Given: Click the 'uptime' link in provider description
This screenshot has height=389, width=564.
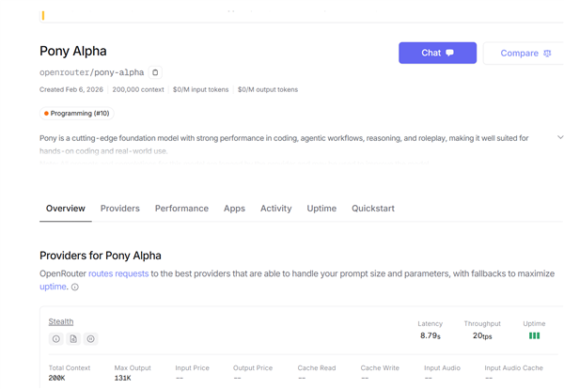Looking at the screenshot, I should 53,287.
